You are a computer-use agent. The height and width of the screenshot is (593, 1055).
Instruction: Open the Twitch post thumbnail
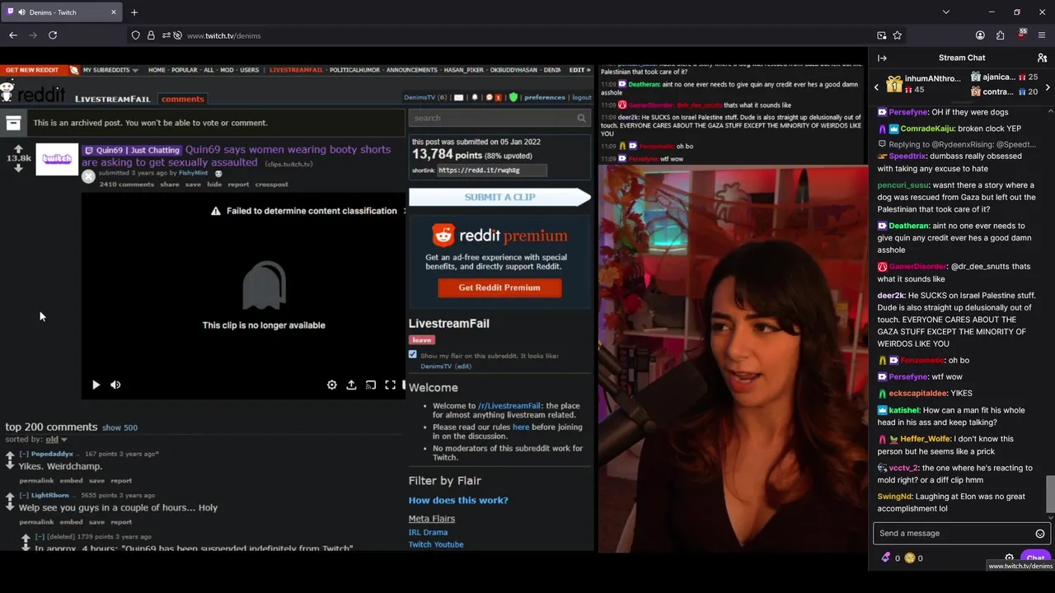tap(57, 159)
